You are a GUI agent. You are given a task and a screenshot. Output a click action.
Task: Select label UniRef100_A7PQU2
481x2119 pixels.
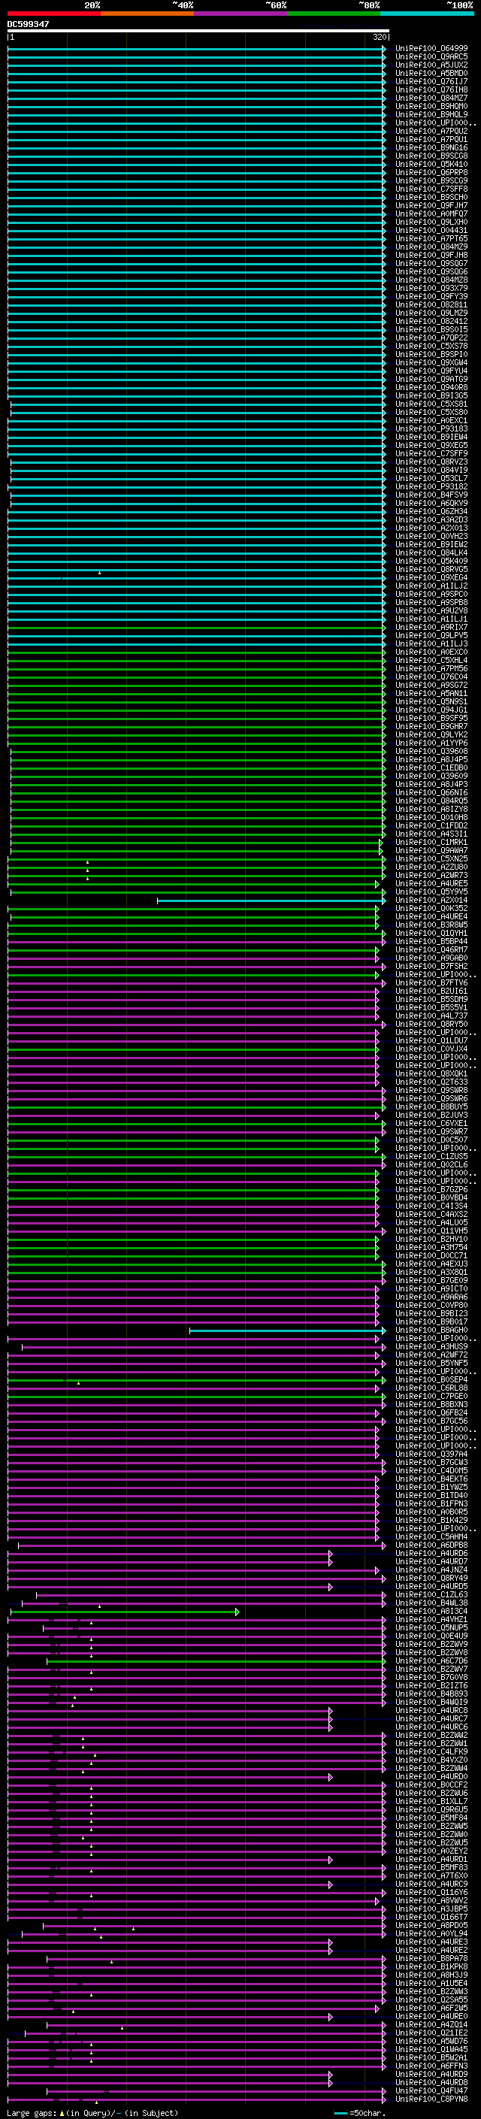(x=431, y=132)
